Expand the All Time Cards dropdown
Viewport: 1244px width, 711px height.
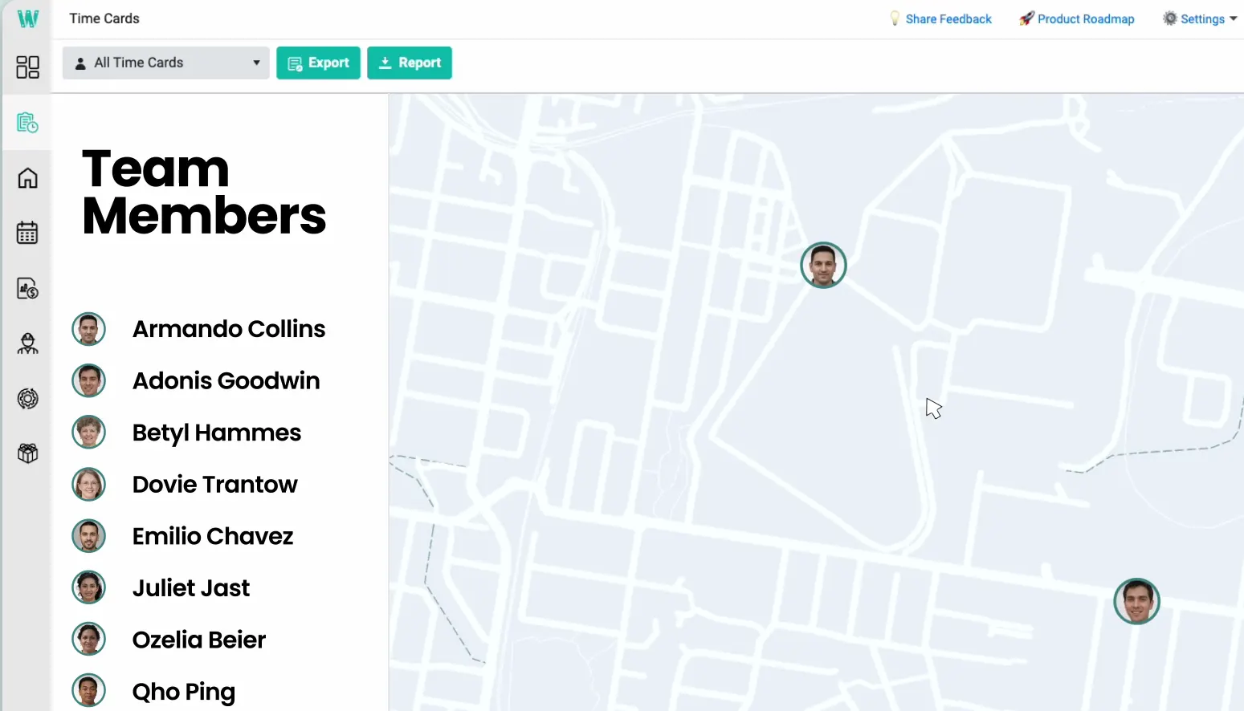point(165,63)
